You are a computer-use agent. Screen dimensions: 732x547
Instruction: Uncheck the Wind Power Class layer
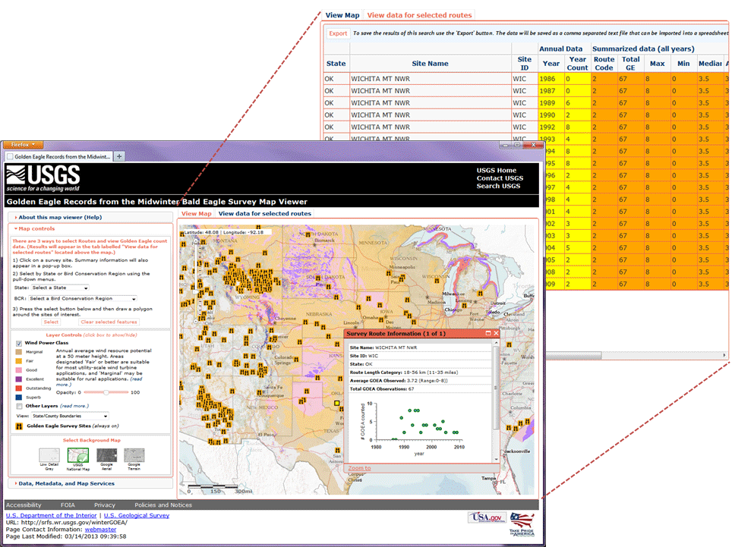19,343
